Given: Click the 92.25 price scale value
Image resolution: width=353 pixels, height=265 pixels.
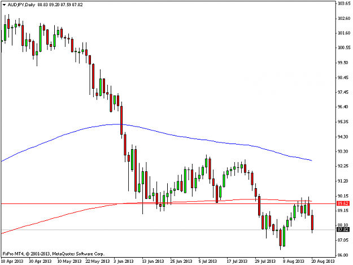Looking at the screenshot, I should click(x=344, y=166).
